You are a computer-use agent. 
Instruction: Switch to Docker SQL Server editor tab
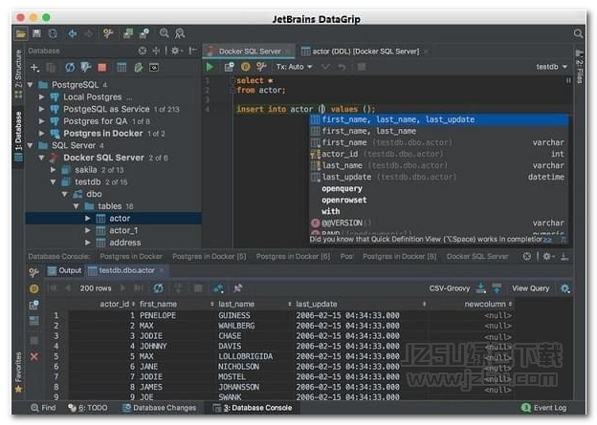pyautogui.click(x=250, y=51)
